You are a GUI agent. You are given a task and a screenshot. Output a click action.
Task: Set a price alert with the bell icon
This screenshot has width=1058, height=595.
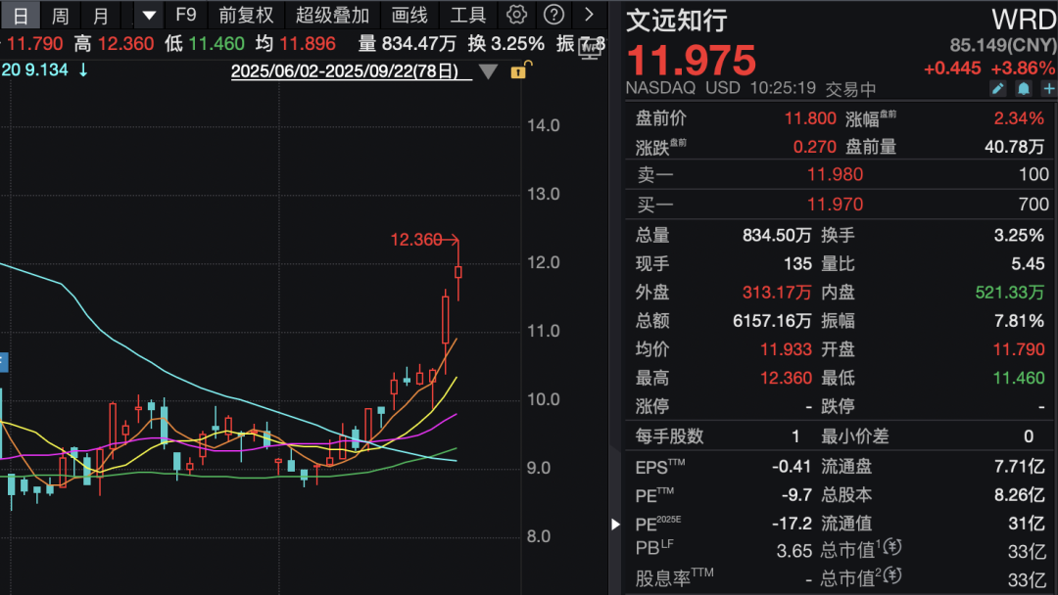tap(1024, 88)
